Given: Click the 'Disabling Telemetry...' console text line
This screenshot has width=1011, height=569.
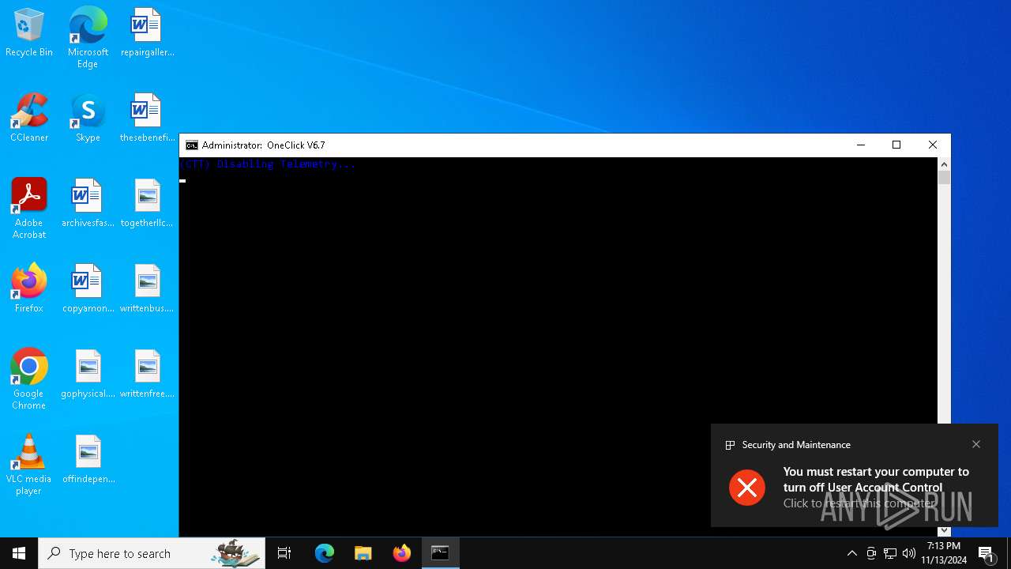Looking at the screenshot, I should click(x=267, y=164).
